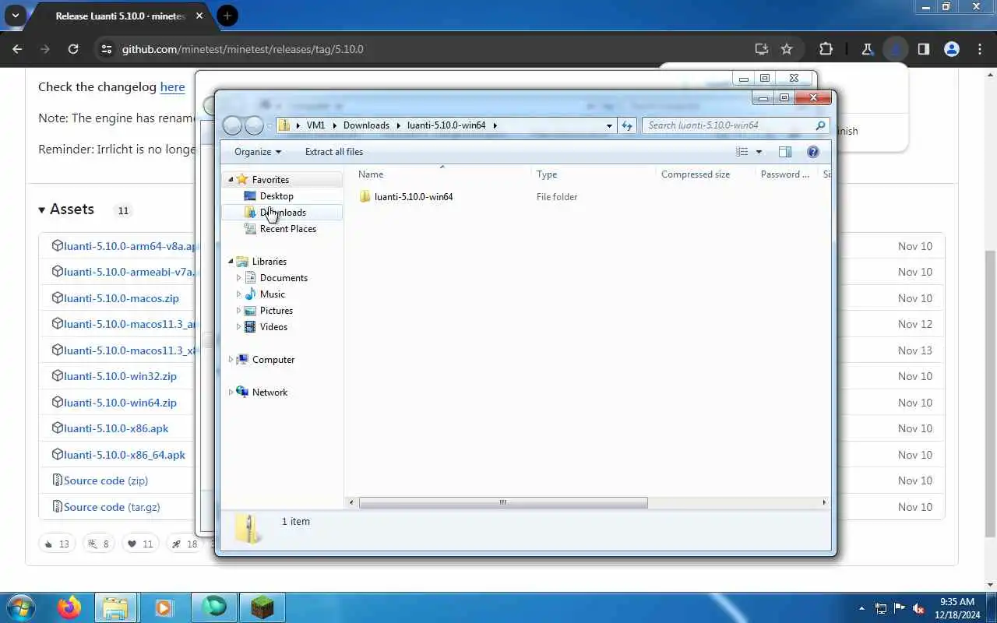Screen dimensions: 997x623
Task: Select the Videos library
Action: click(273, 327)
